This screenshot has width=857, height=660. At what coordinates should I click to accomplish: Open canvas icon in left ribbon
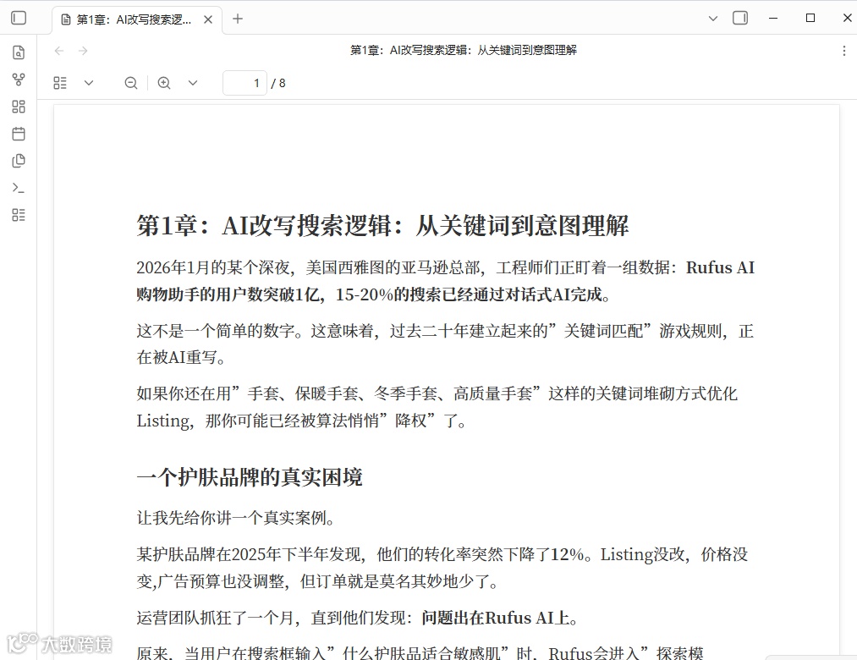click(x=19, y=107)
